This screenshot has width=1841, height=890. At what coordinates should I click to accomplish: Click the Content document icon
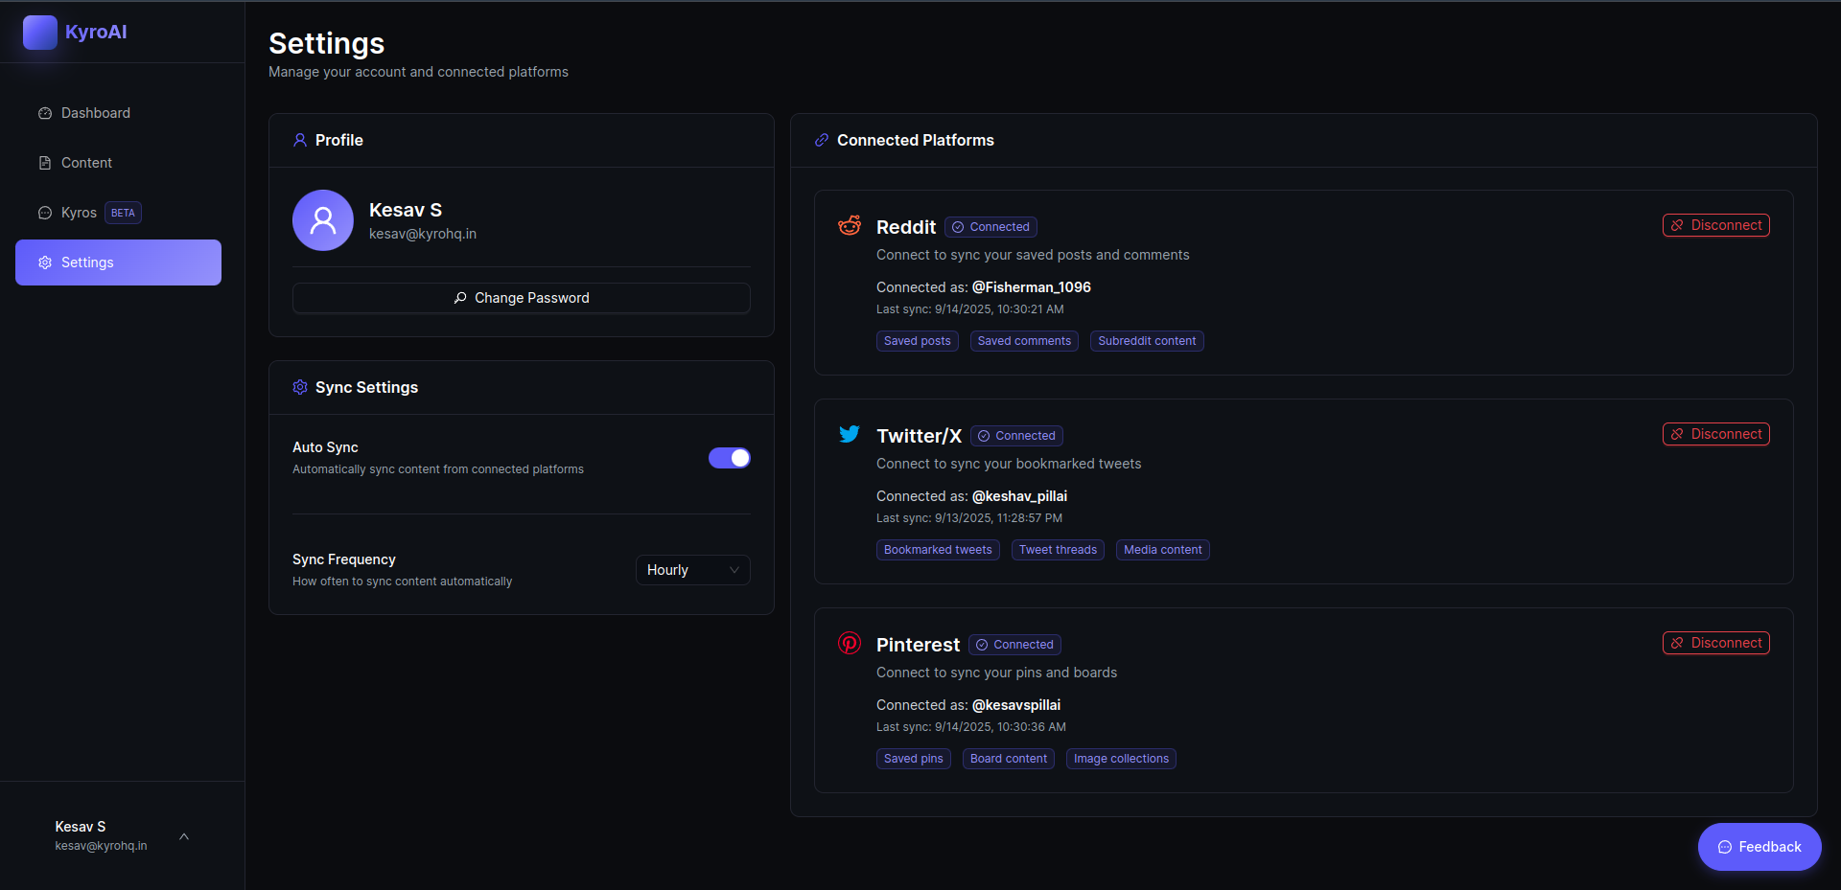click(x=45, y=162)
